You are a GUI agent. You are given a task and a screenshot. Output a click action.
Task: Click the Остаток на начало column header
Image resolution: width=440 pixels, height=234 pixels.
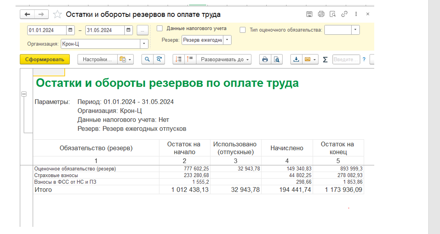tap(184, 148)
